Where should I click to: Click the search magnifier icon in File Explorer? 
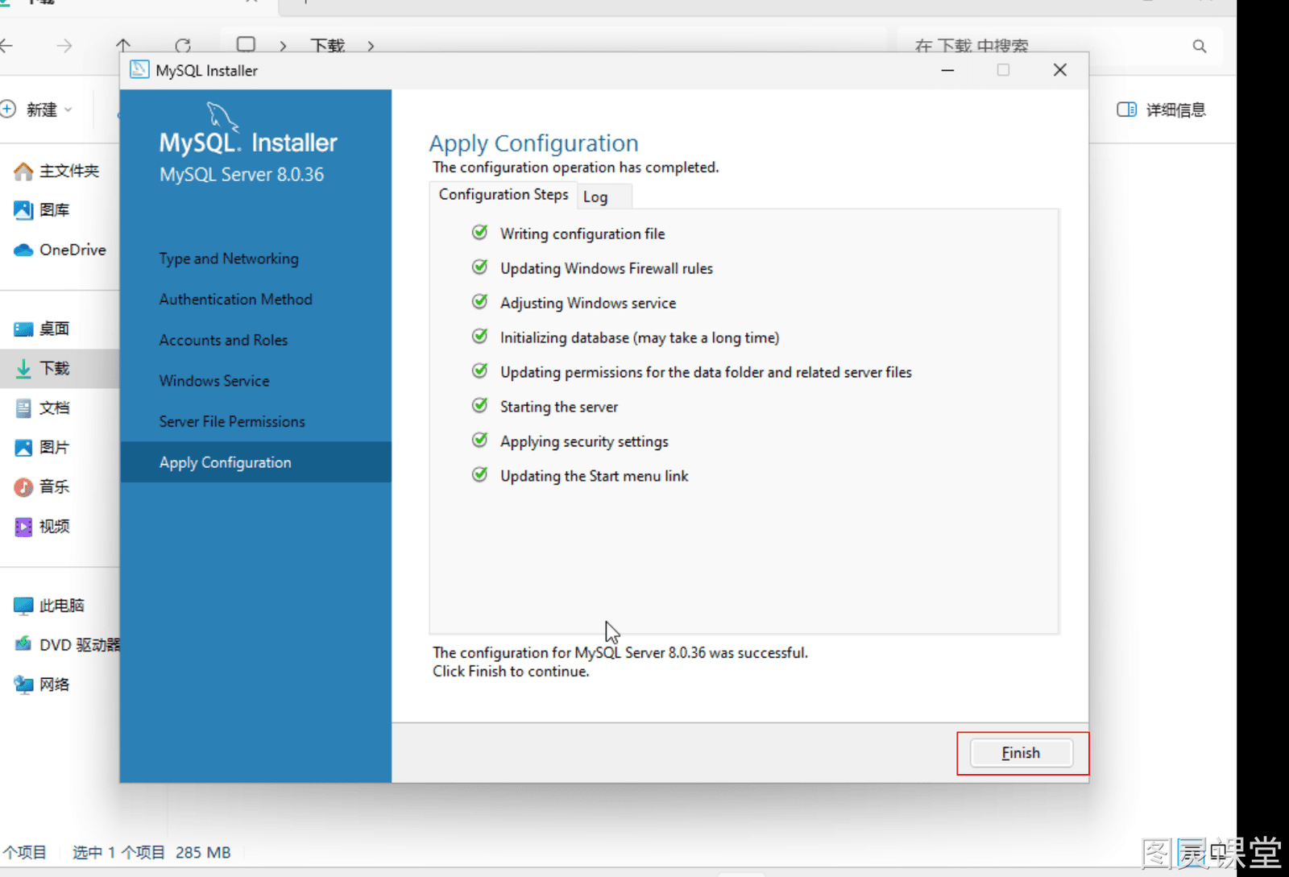click(1200, 46)
